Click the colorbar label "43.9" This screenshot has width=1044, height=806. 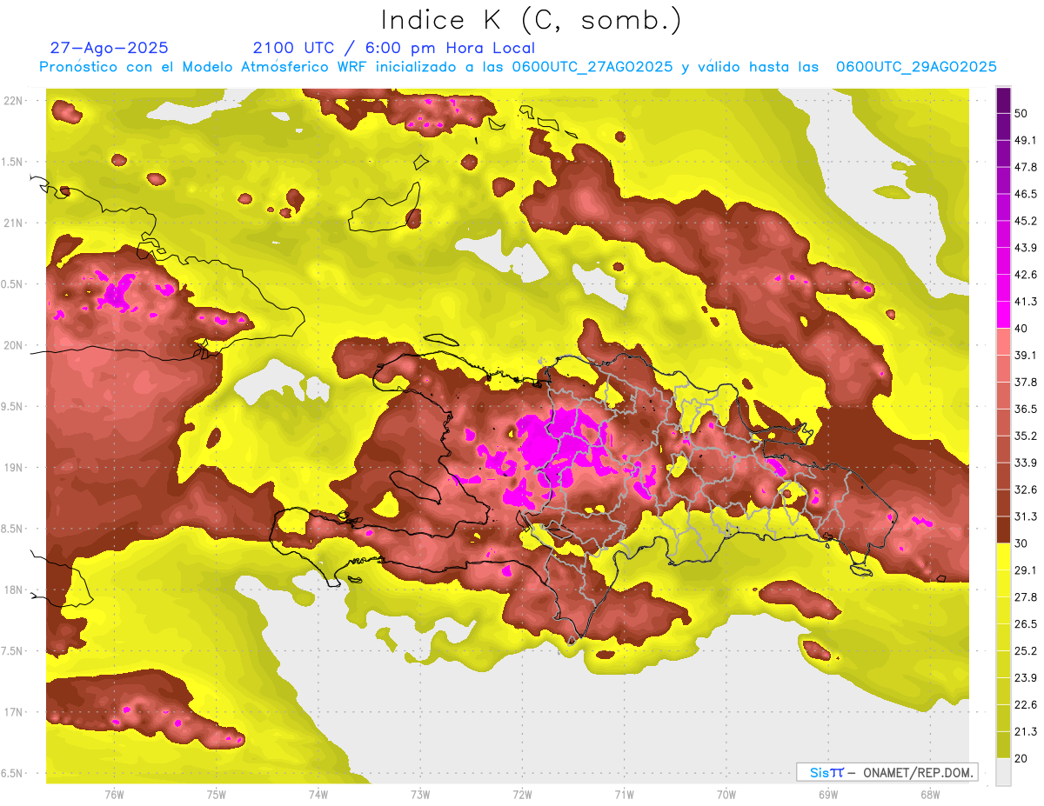tap(1026, 248)
